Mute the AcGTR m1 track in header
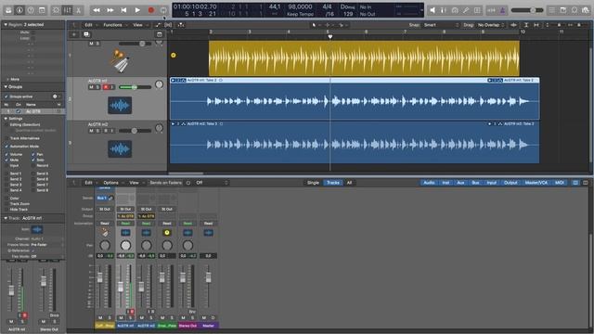594x334 pixels. (x=91, y=87)
